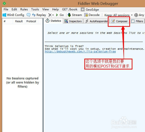The width and height of the screenshot is (145, 132).
Task: Switch to the Statistics tab
Action: [x=53, y=21]
